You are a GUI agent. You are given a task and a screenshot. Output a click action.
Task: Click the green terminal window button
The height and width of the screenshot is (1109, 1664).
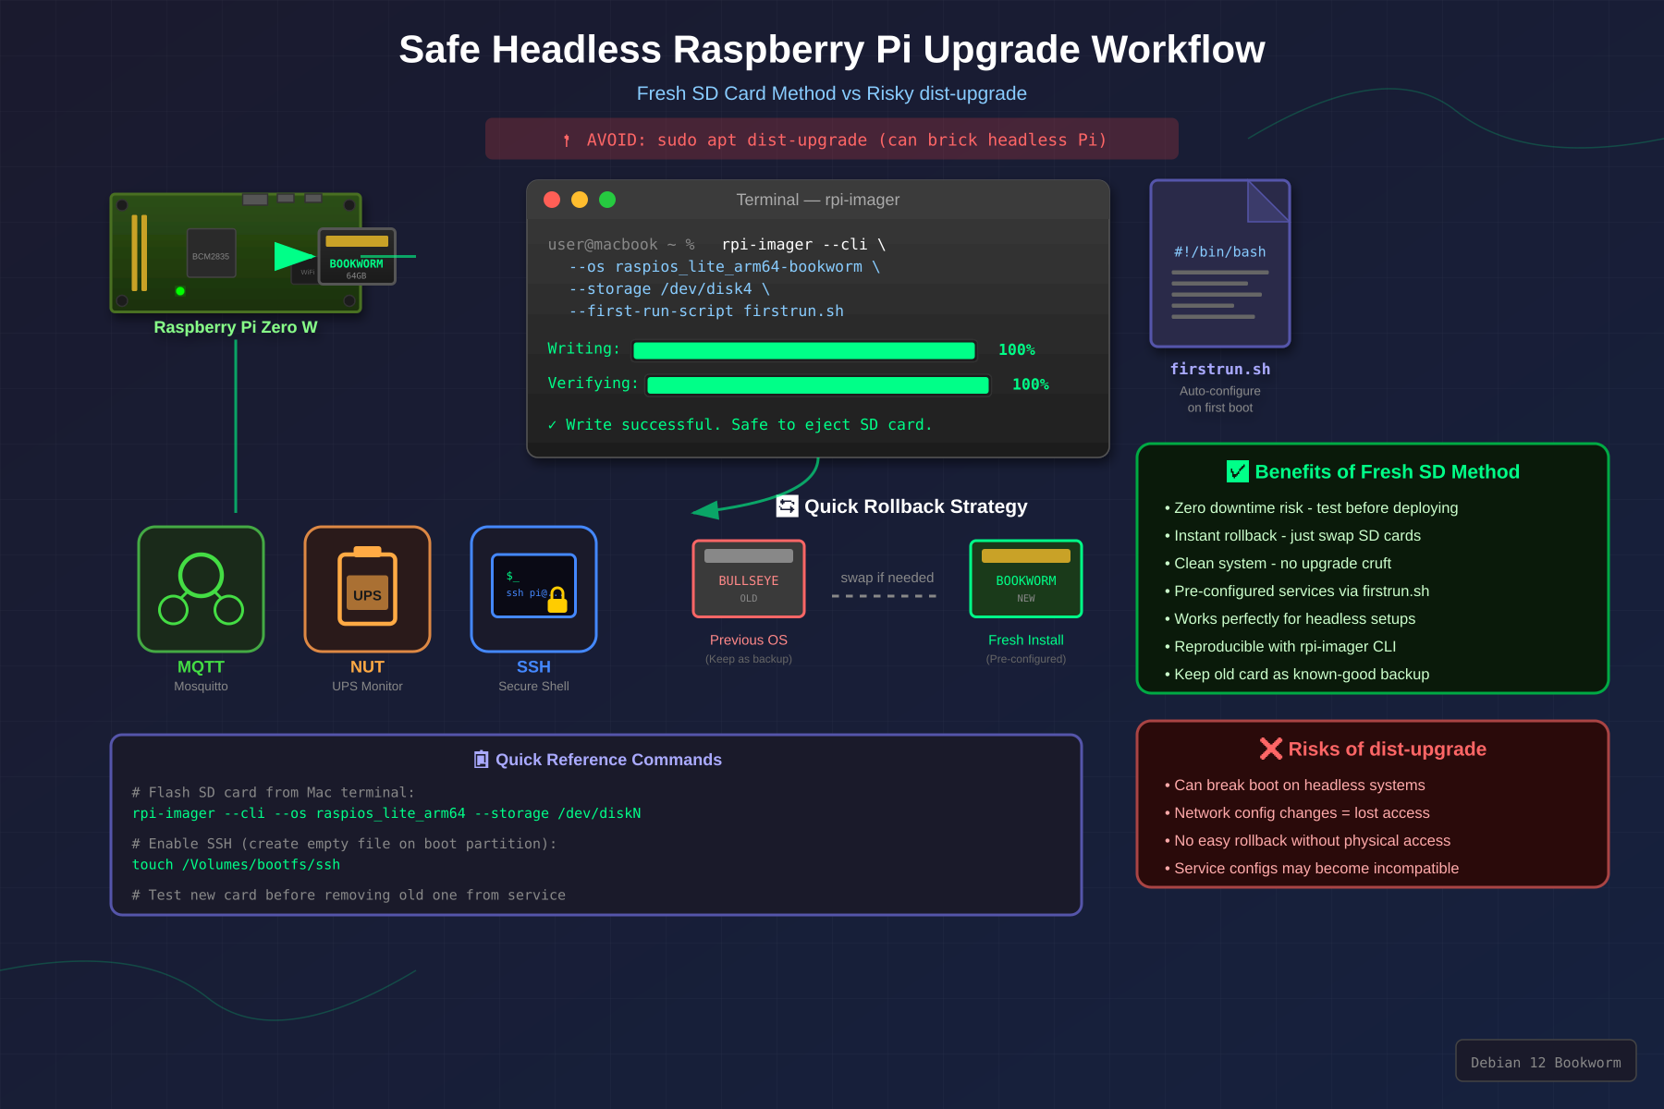pos(607,200)
